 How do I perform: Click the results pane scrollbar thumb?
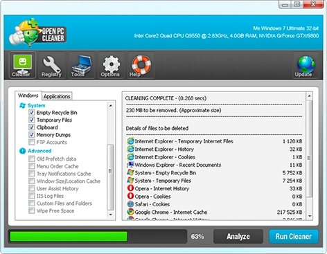pos(309,148)
